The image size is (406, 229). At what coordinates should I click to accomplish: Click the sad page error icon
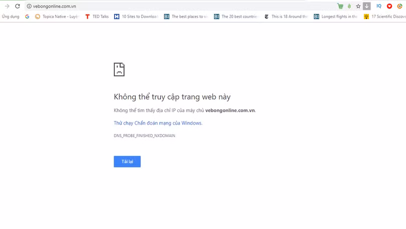pos(119,69)
